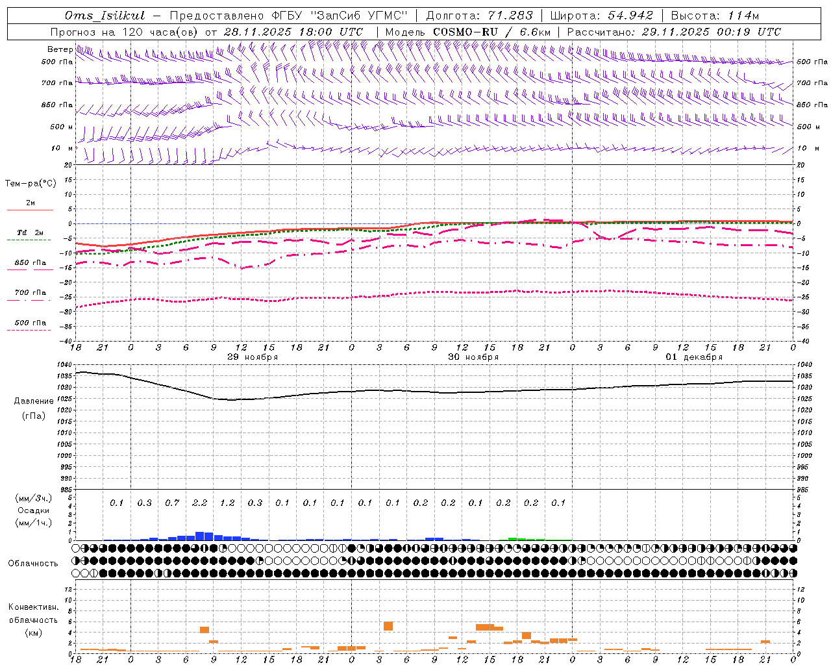
Task: Select the text Прогноз на 120 часа(ов)
Action: coord(125,32)
